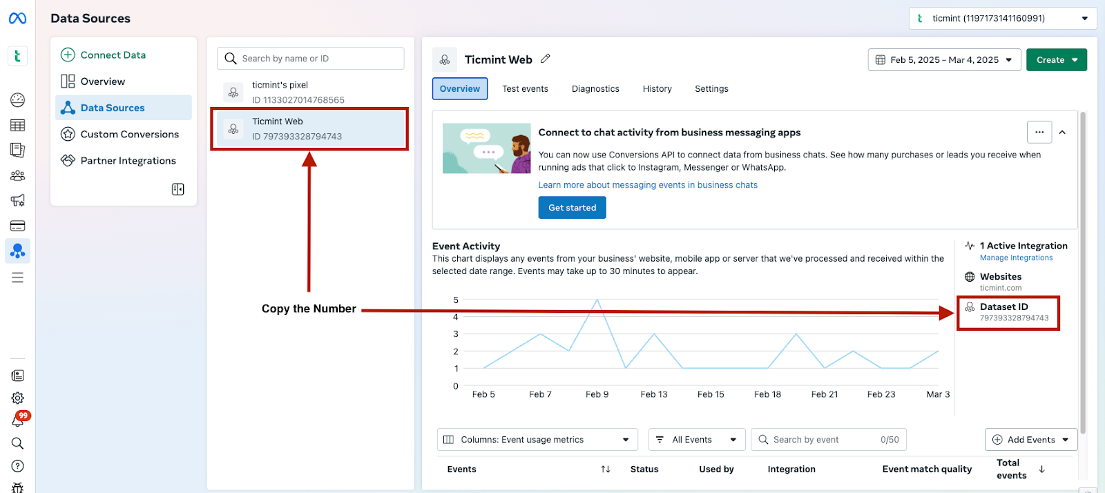
Task: Collapse the messaging apps card chevron
Action: point(1062,132)
